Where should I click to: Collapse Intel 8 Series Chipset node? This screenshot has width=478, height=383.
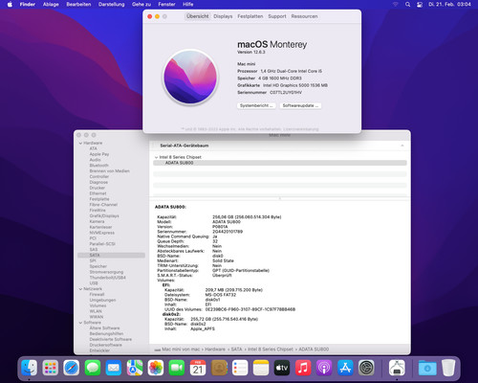click(x=156, y=157)
